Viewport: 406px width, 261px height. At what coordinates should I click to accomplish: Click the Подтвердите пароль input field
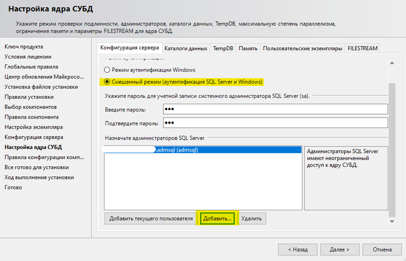275,123
